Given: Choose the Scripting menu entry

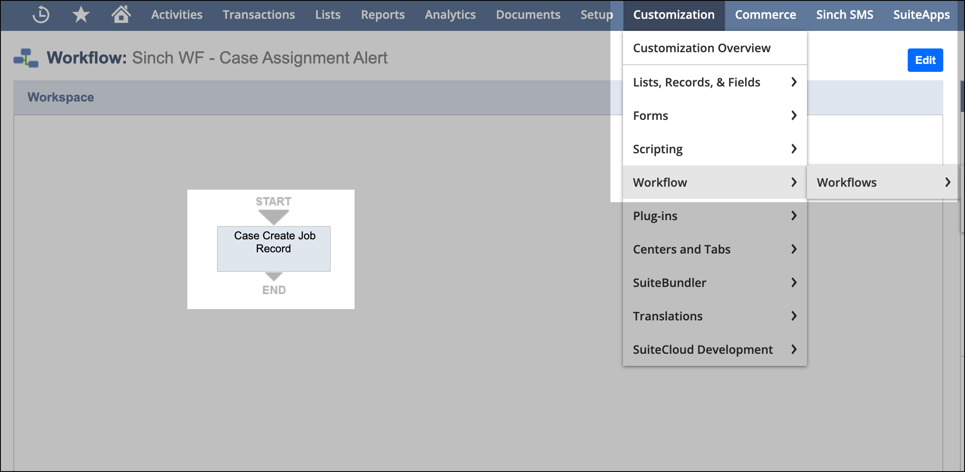Looking at the screenshot, I should (715, 149).
